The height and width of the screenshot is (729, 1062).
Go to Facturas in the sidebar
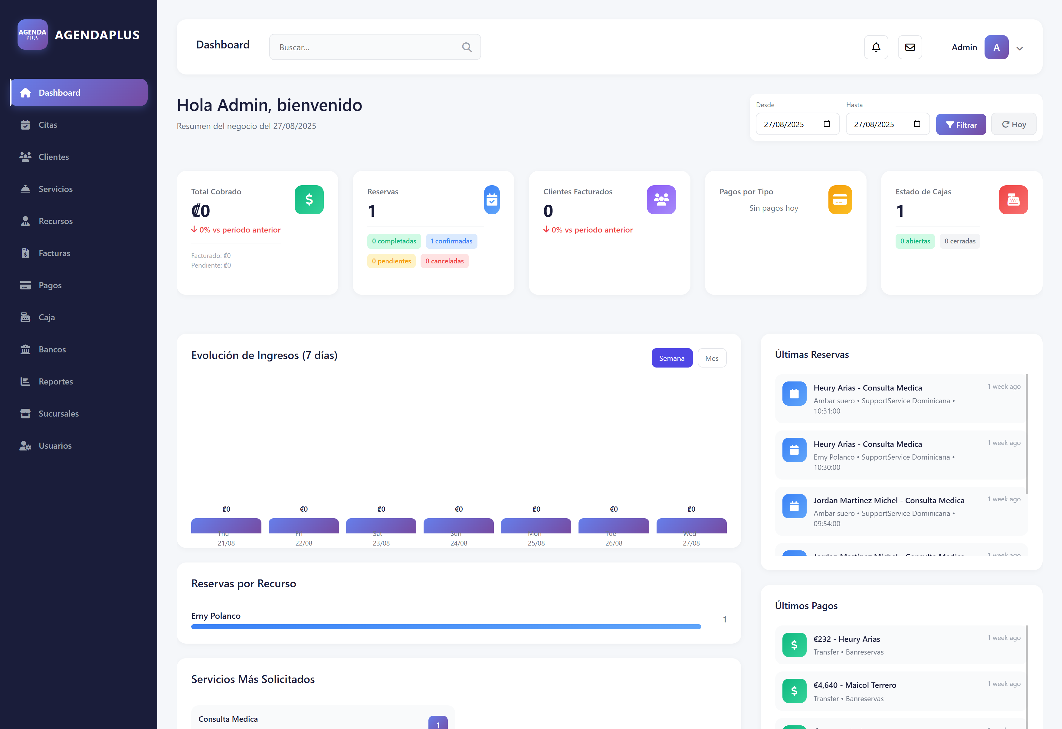(54, 253)
